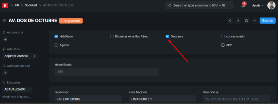Image resolution: width=278 pixels, height=104 pixels.
Task: Toggle sidebar with the hamburger menu icon
Action: click(4, 20)
